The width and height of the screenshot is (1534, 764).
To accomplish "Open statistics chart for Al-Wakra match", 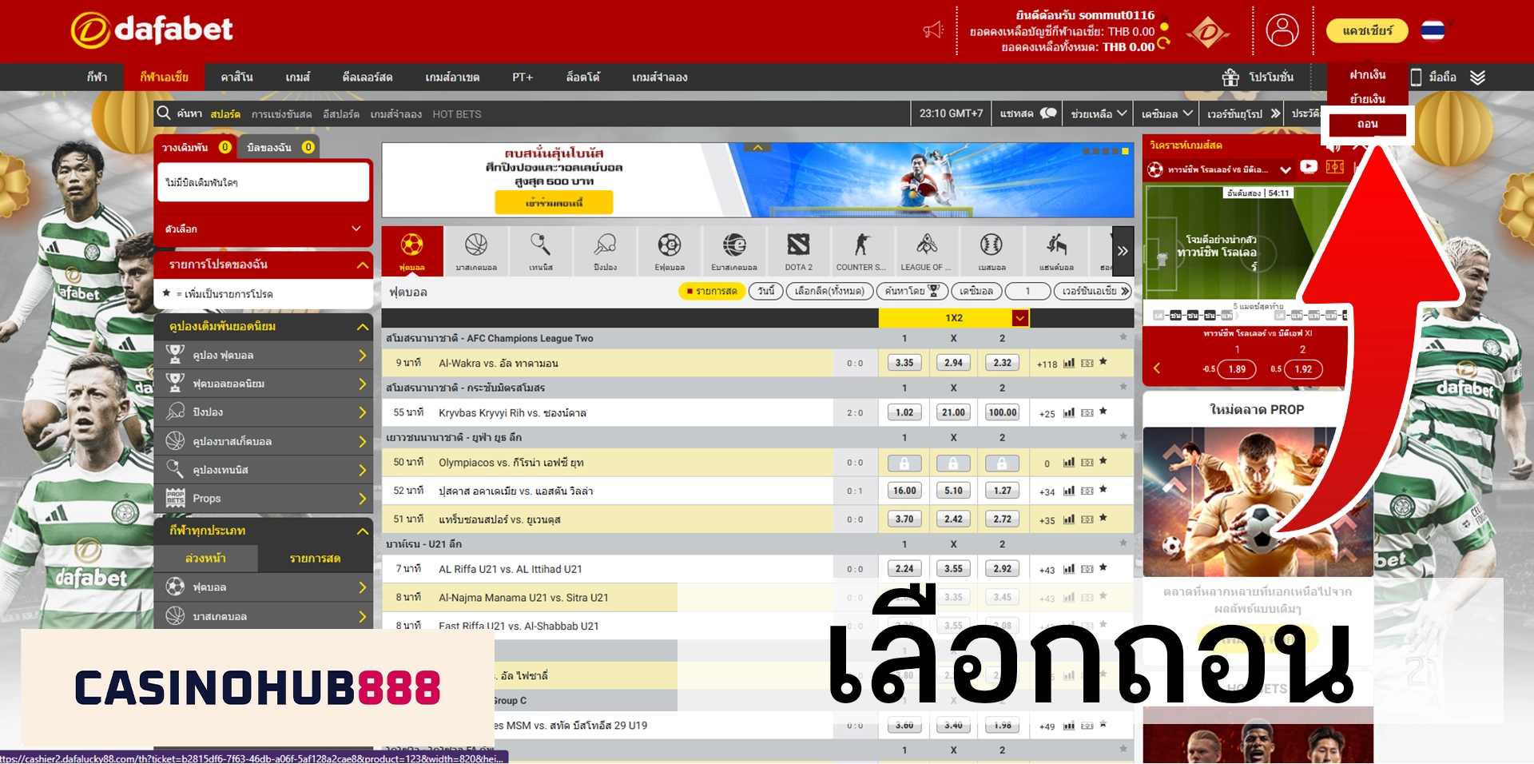I will click(x=1069, y=363).
